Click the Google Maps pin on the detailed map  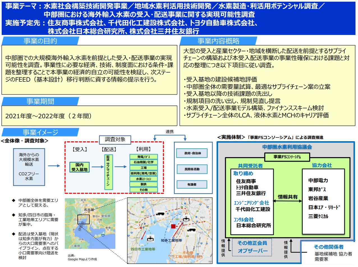point(155,222)
